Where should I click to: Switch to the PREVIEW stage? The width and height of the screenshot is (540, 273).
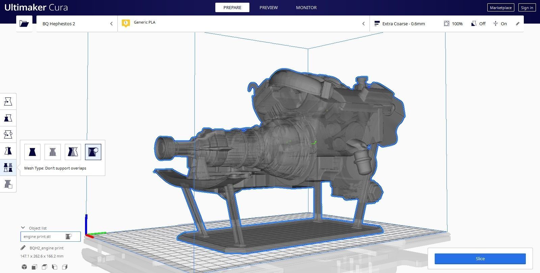[x=269, y=7]
